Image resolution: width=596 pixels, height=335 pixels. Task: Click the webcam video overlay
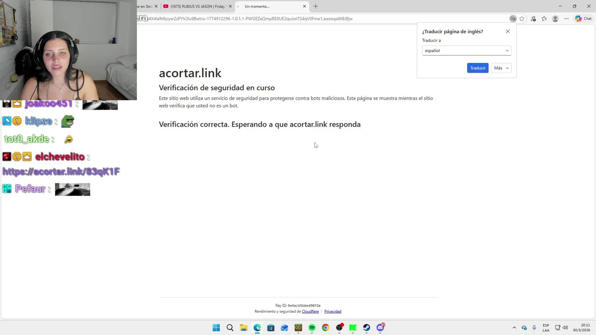pyautogui.click(x=68, y=50)
